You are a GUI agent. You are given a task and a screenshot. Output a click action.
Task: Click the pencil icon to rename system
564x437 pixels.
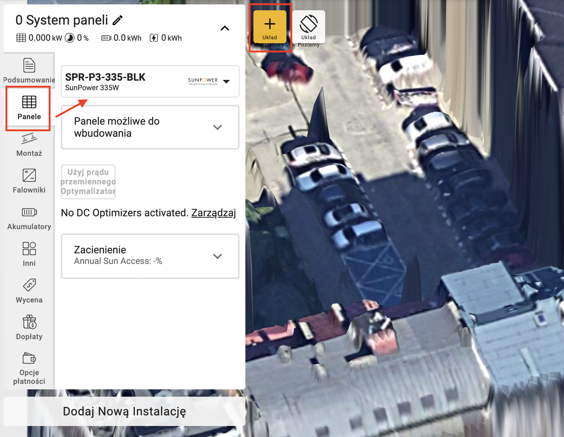point(118,21)
